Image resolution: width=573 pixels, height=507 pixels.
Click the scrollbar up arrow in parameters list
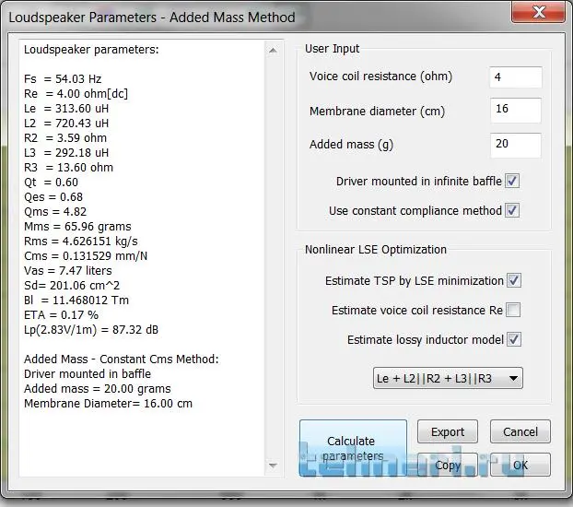point(273,50)
